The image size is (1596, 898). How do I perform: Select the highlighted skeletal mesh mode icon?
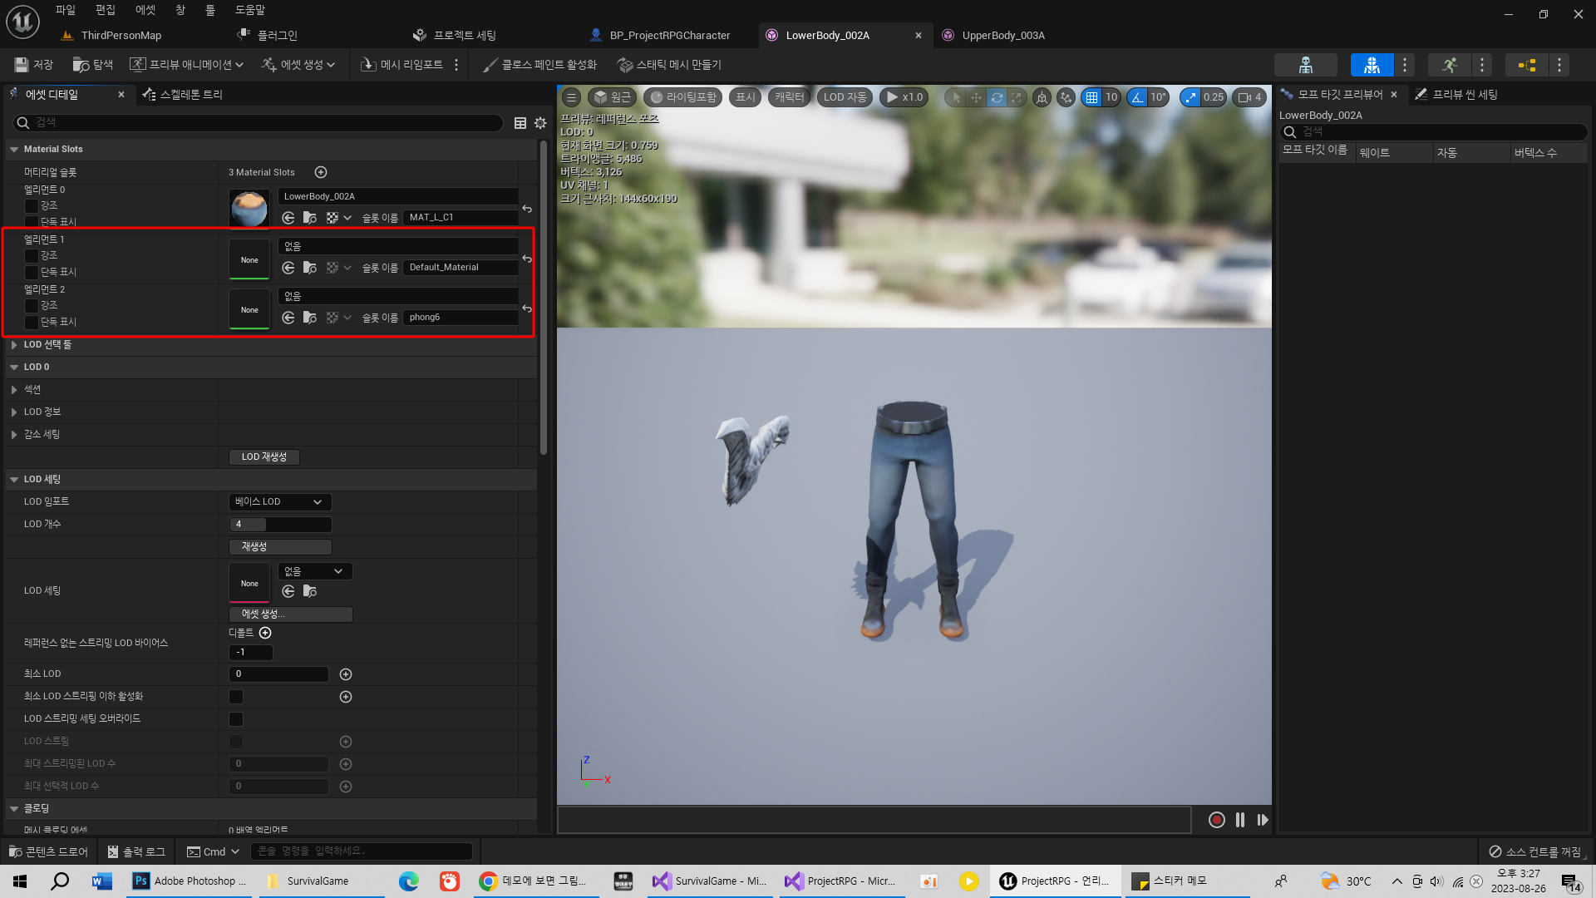coord(1372,65)
